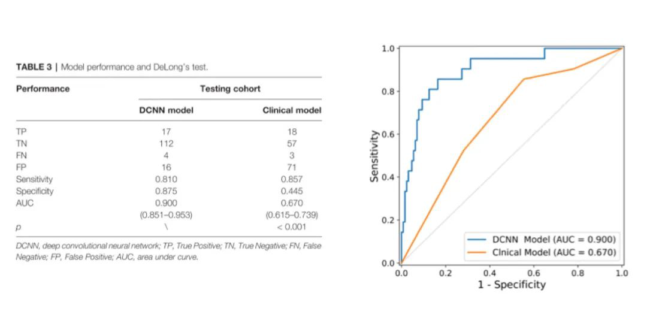Select the Clinical AUC value 0.670 in table
Image resolution: width=647 pixels, height=323 pixels.
(292, 203)
